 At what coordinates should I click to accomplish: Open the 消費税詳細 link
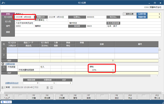[x=10, y=64]
